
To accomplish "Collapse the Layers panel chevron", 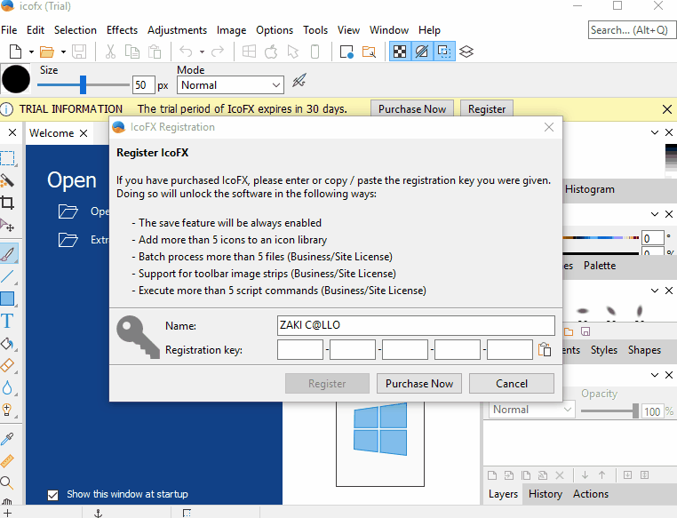I will pyautogui.click(x=655, y=375).
